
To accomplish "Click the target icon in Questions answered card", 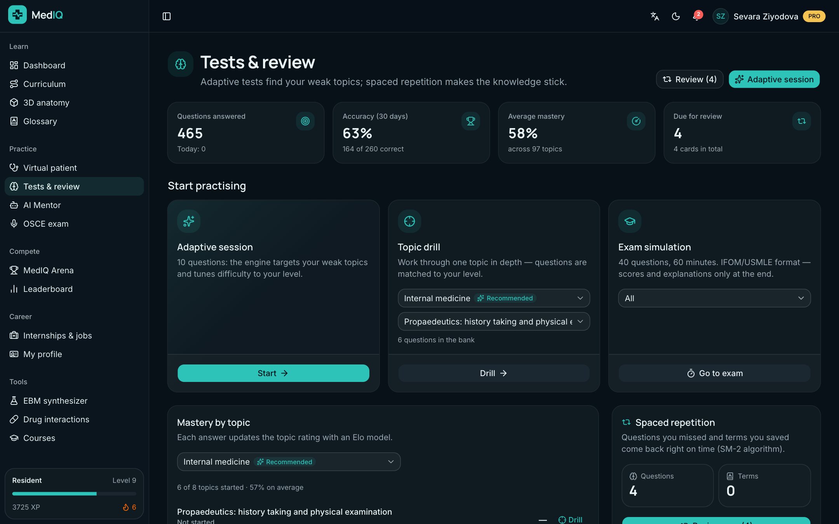I will tap(305, 121).
